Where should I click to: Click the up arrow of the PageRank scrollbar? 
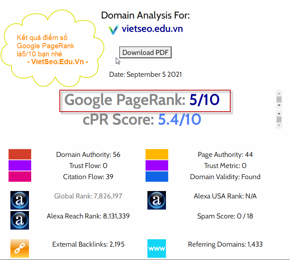279,93
